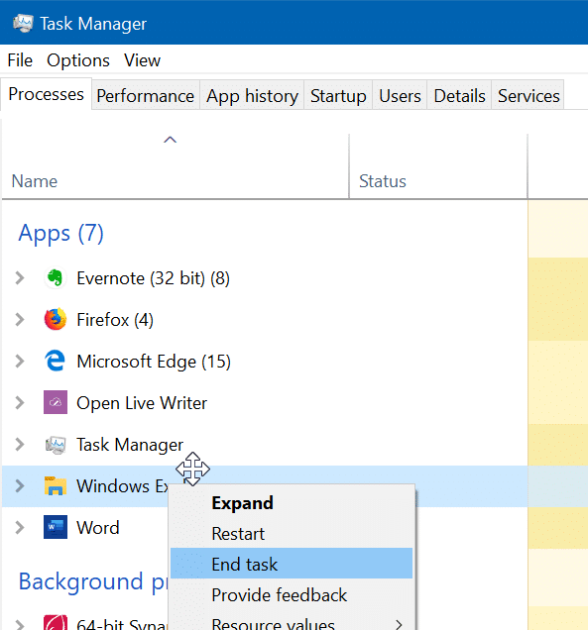588x630 pixels.
Task: Open the View menu
Action: tap(142, 60)
